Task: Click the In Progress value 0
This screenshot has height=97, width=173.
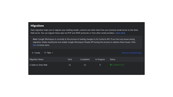Action: click(x=100, y=65)
